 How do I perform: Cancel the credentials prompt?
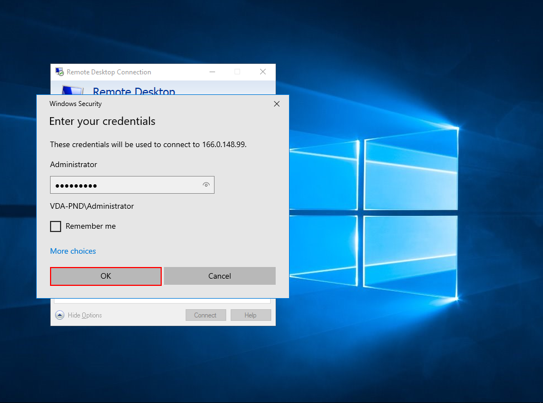click(x=220, y=276)
